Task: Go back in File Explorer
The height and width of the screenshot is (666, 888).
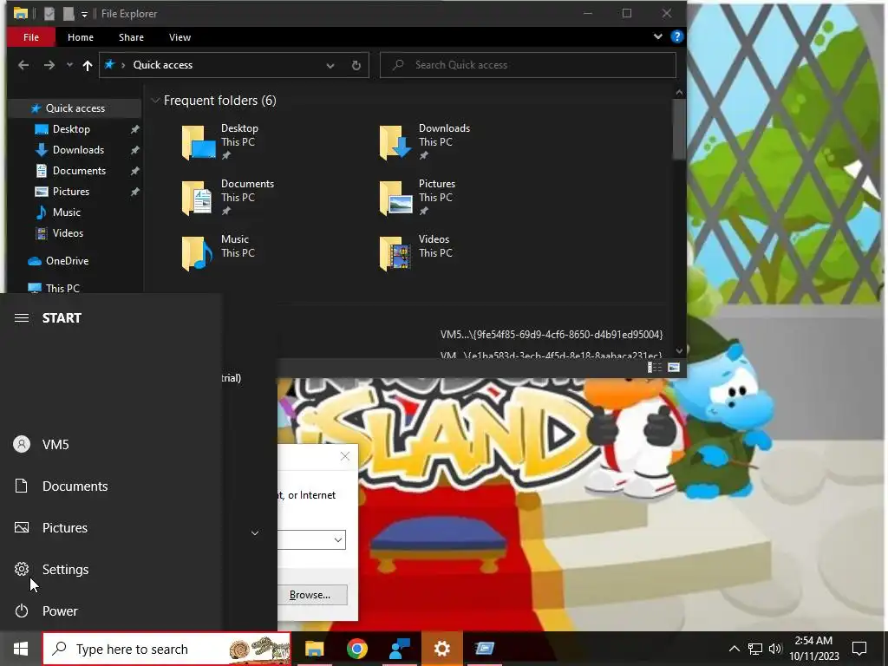Action: [23, 65]
